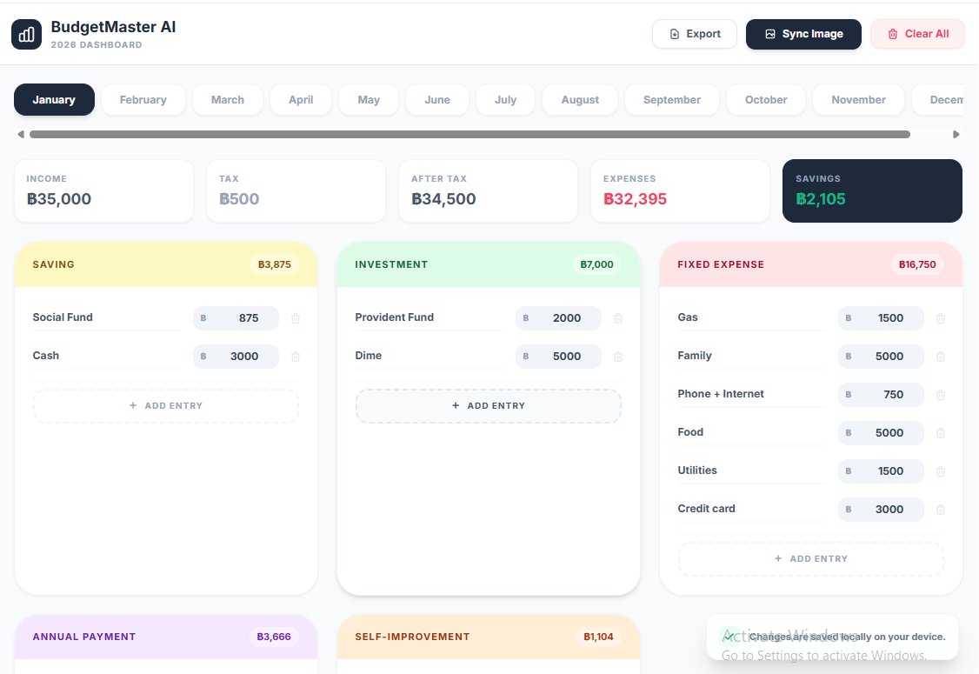Click Sync Image button
This screenshot has height=674, width=979.
803,34
